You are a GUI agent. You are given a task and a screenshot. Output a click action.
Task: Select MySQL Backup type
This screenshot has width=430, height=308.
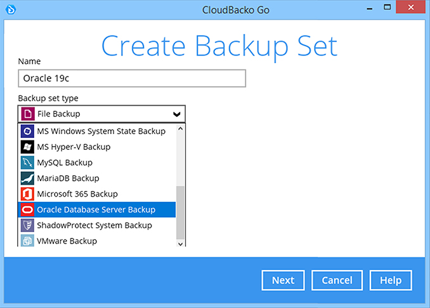point(97,163)
